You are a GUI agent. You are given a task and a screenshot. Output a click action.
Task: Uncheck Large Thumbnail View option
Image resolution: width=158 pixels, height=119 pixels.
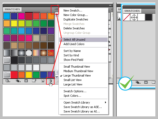tap(77, 75)
